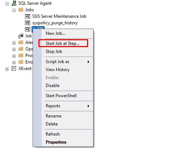Click the Job Activity Monitor icon
The width and height of the screenshot is (169, 161).
[21, 36]
